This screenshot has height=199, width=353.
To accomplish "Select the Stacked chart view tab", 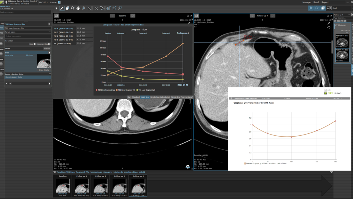I will point(136,97).
